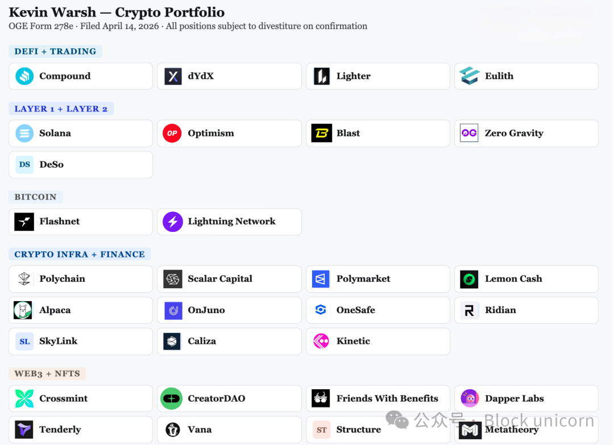Select the DEFI + TRADING category tag
614x445 pixels.
55,52
